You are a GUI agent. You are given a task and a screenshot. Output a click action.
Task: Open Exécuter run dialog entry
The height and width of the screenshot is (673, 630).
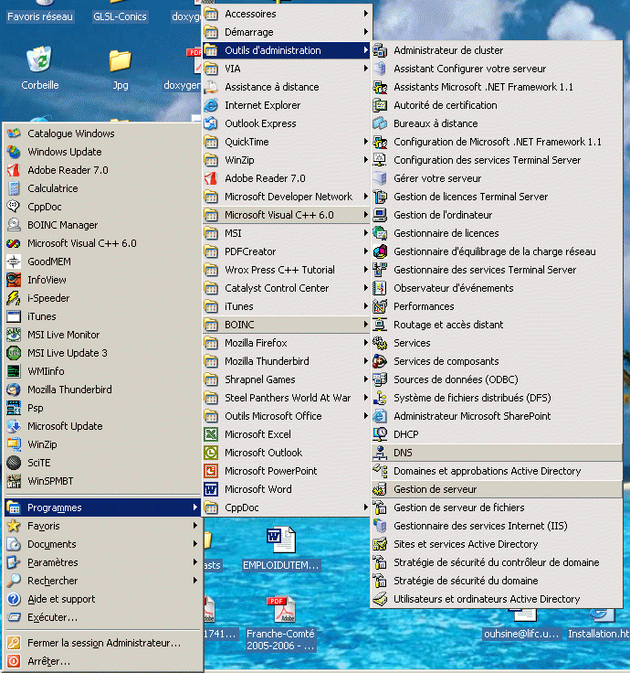click(52, 617)
